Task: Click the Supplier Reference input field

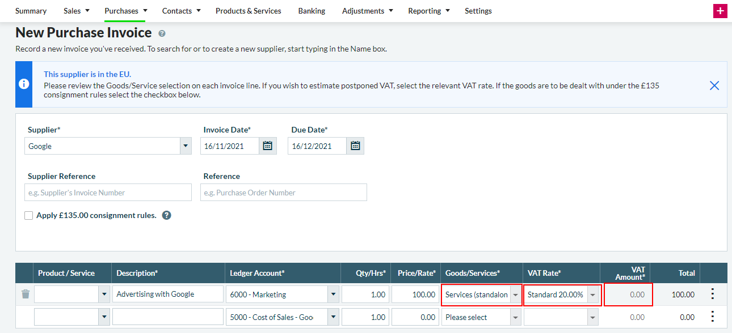Action: click(108, 193)
